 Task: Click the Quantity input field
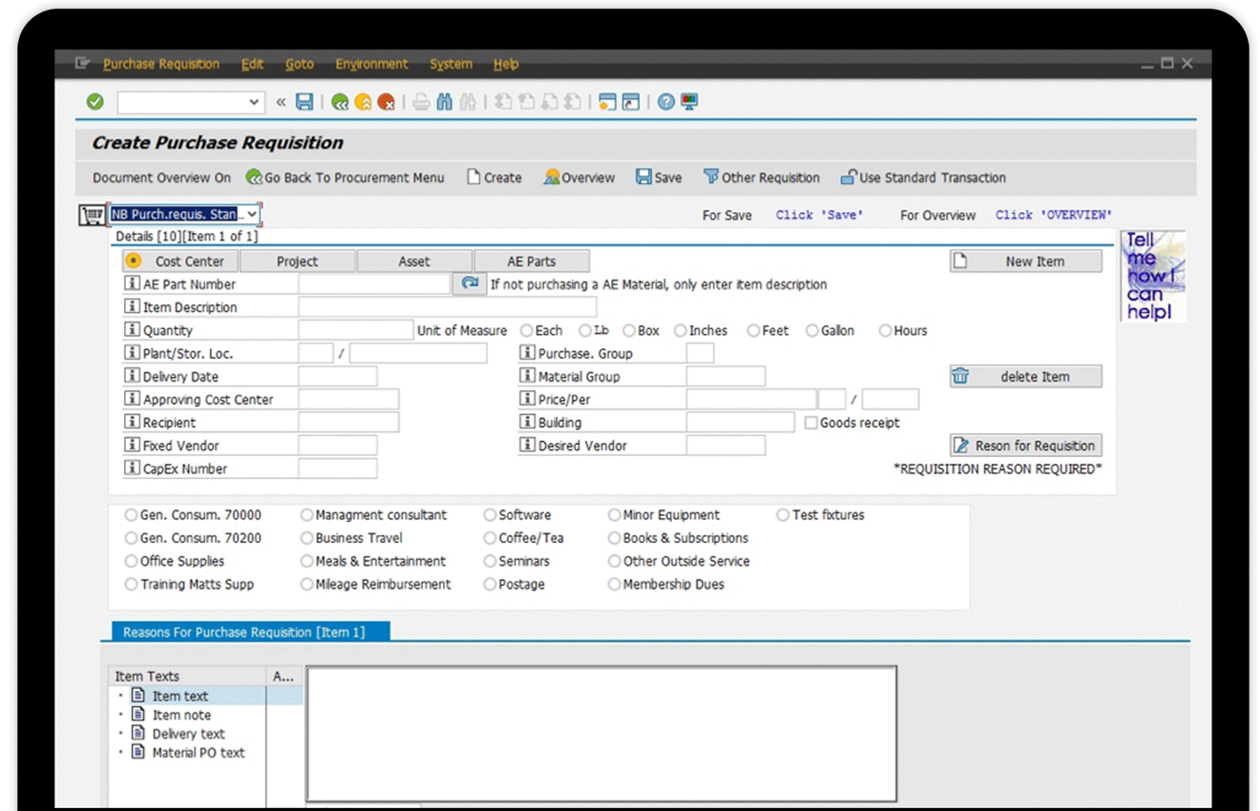click(x=355, y=330)
